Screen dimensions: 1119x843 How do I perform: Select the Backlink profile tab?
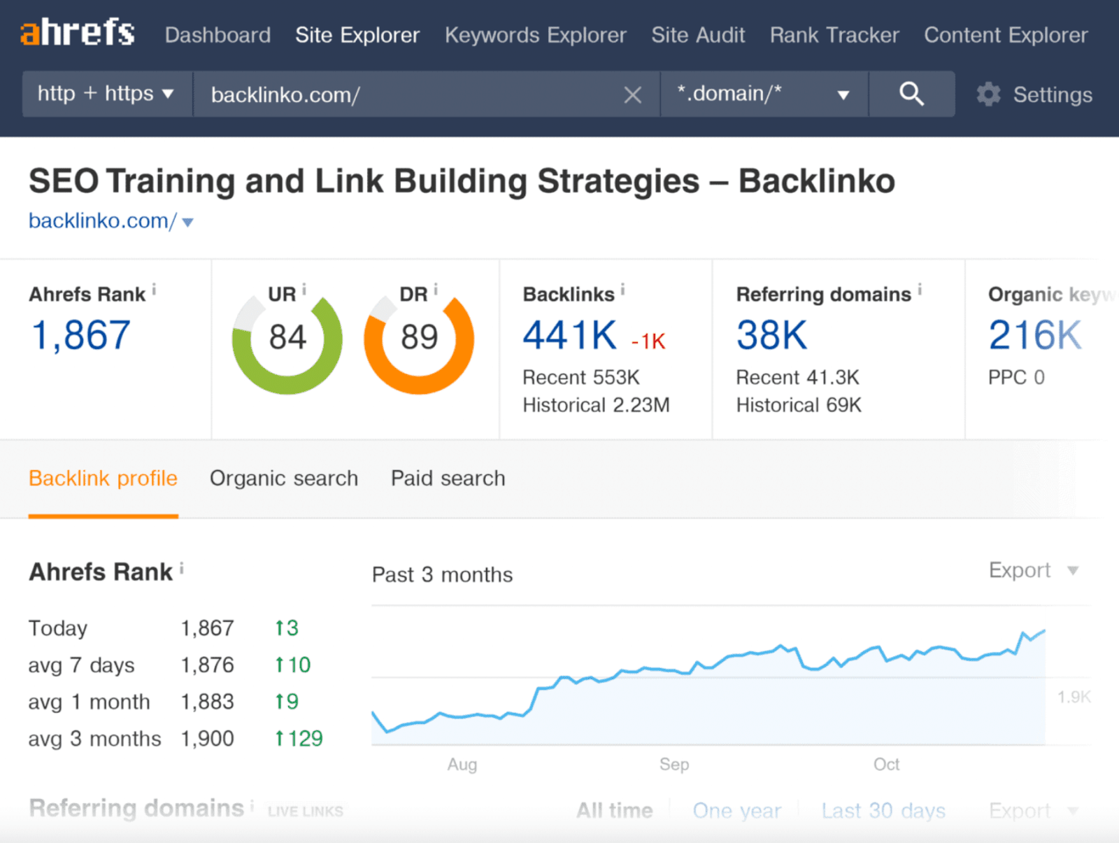[103, 479]
